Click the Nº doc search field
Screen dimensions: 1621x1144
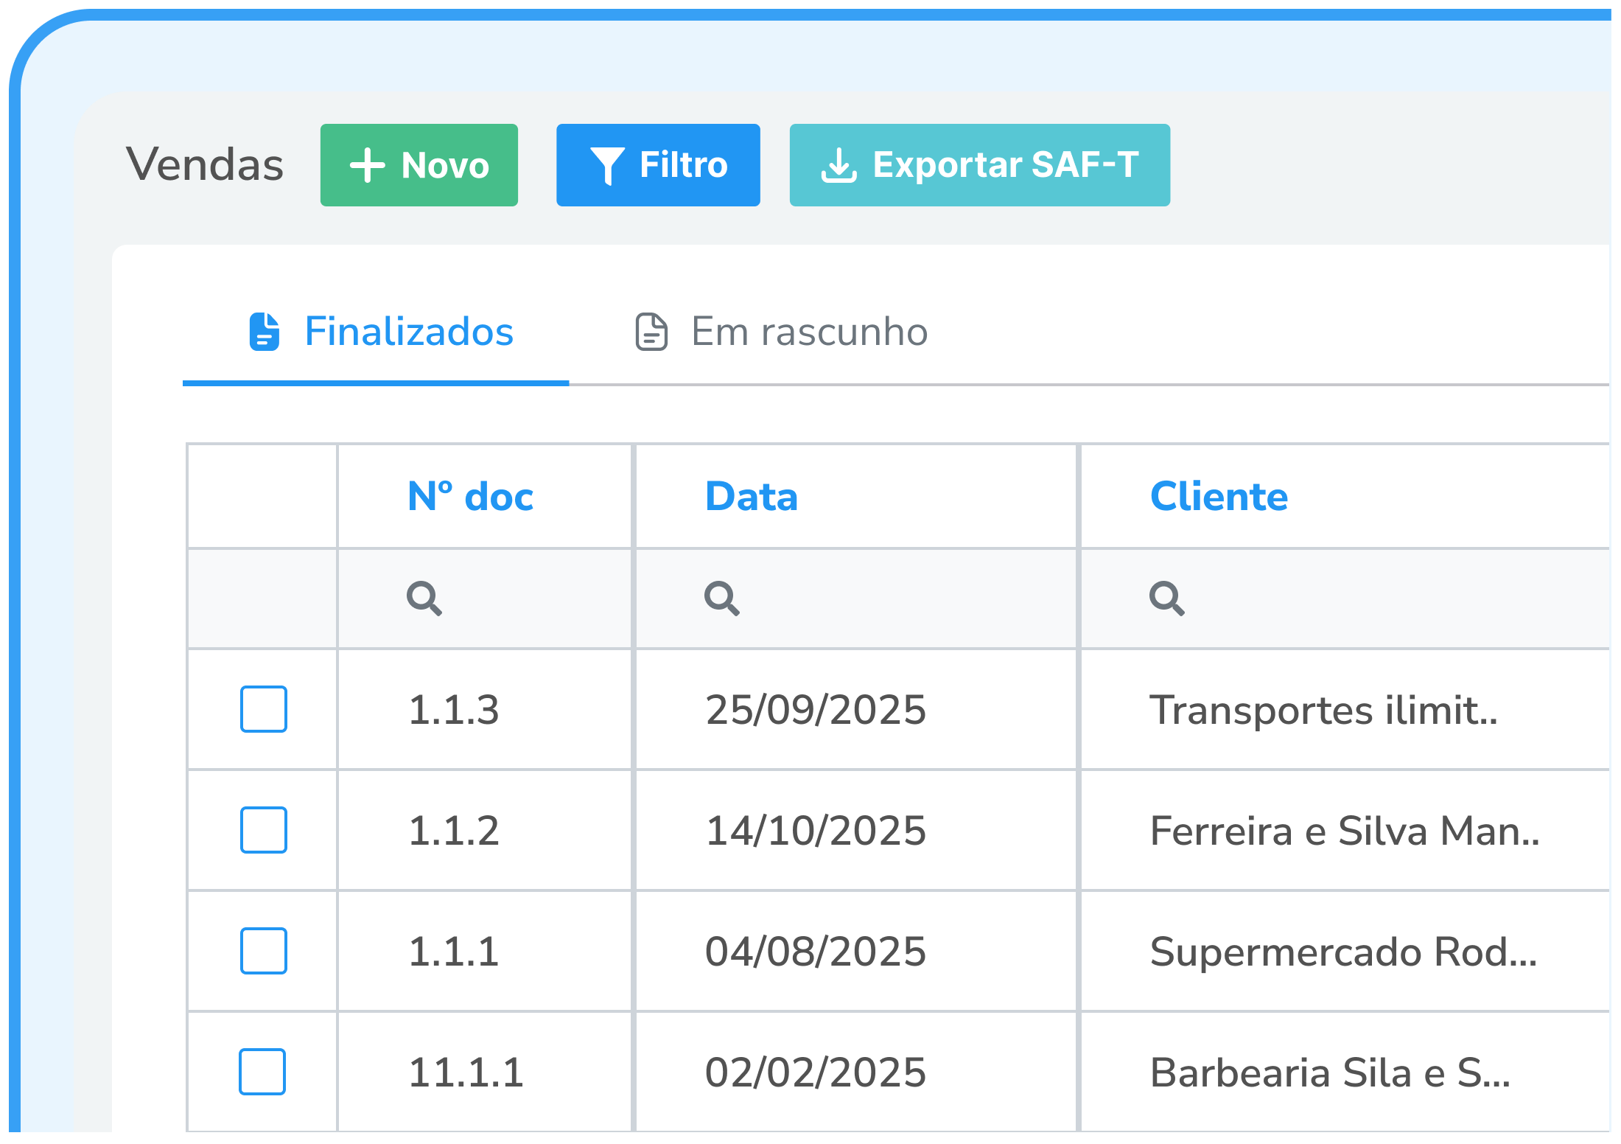pos(485,599)
